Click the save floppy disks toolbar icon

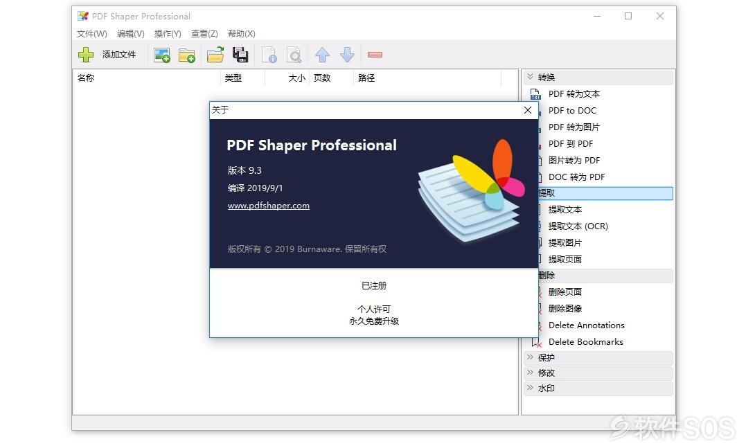(240, 55)
